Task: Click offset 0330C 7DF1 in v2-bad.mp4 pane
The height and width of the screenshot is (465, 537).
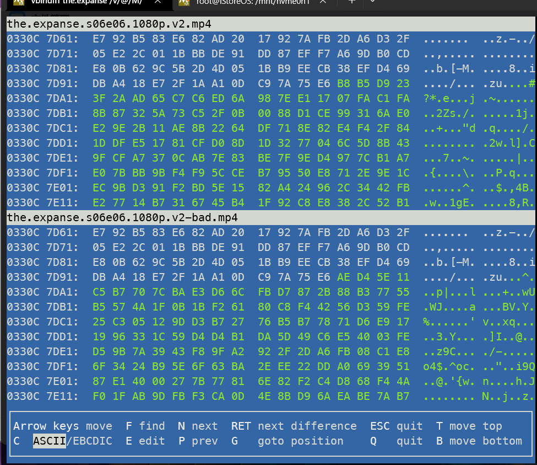Action: click(x=42, y=367)
